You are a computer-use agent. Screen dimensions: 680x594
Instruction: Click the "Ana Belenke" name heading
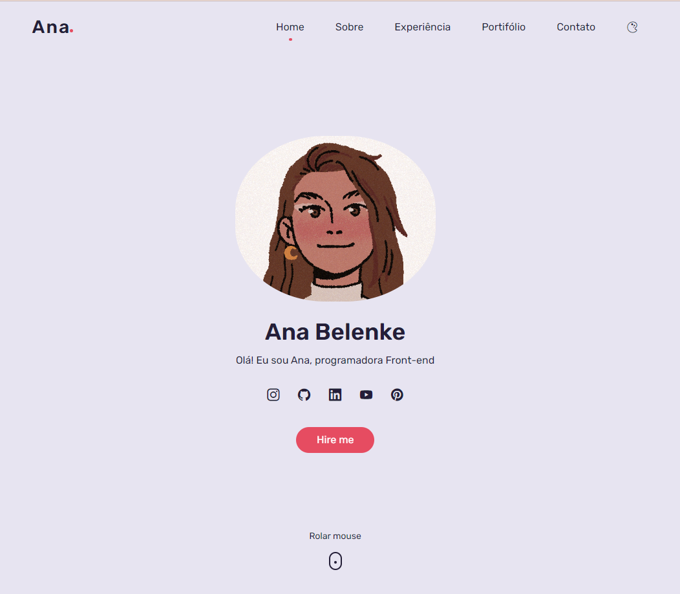coord(335,331)
